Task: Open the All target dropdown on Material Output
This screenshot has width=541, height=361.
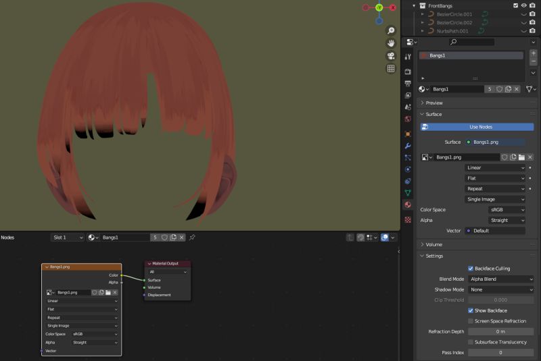Action: tap(168, 272)
